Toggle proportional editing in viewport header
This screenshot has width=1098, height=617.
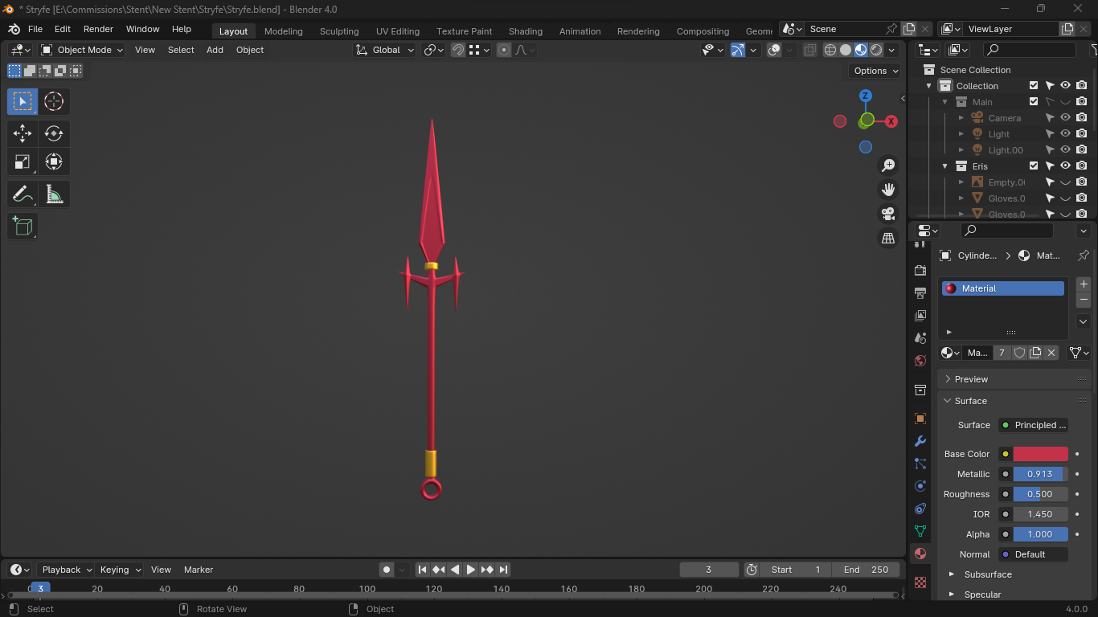[504, 50]
